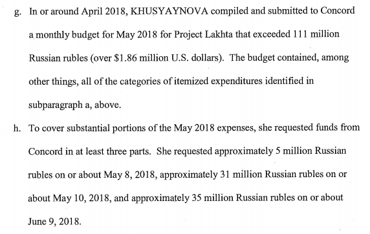The image size is (370, 234).
Task: Click the word Concord in paragraph h
Action: pyautogui.click(x=45, y=151)
